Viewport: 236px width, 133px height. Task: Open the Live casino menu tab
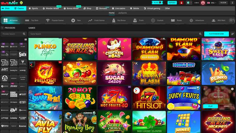[119, 8]
